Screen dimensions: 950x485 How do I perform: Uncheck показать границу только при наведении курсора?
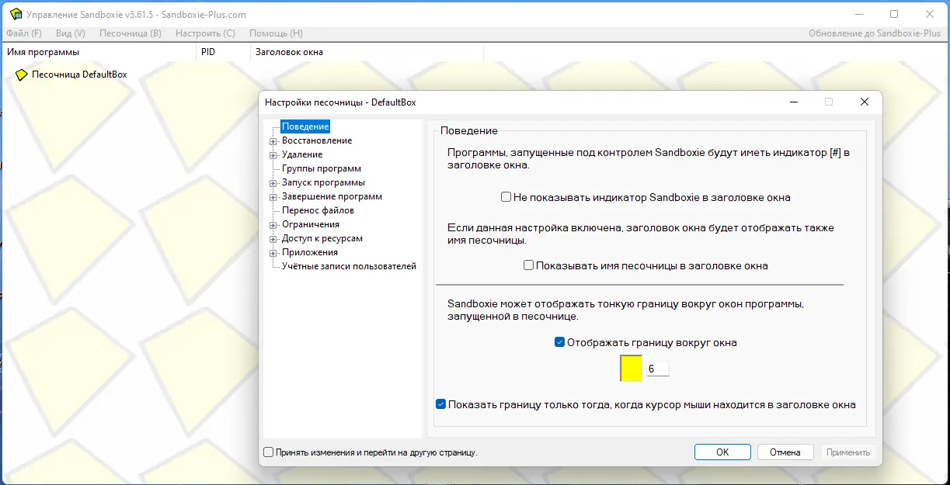coord(440,404)
